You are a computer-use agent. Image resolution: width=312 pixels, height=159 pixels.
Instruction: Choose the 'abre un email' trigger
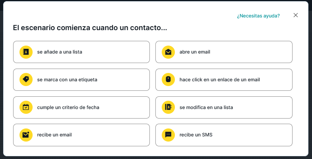pyautogui.click(x=195, y=52)
